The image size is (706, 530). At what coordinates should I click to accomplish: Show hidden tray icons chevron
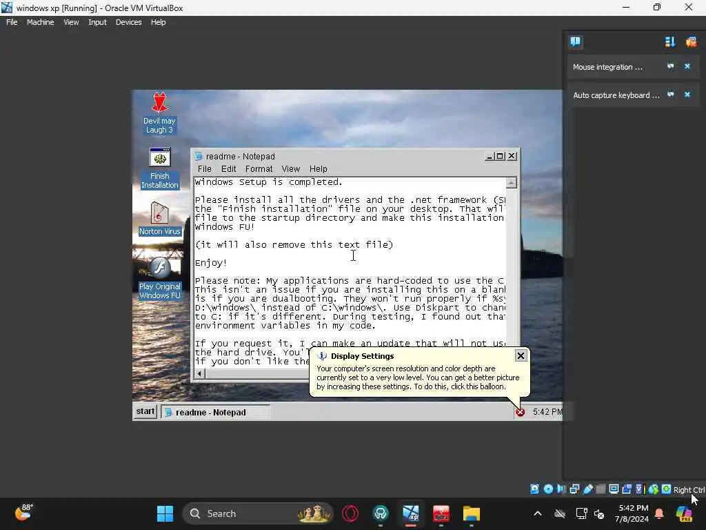tap(538, 513)
